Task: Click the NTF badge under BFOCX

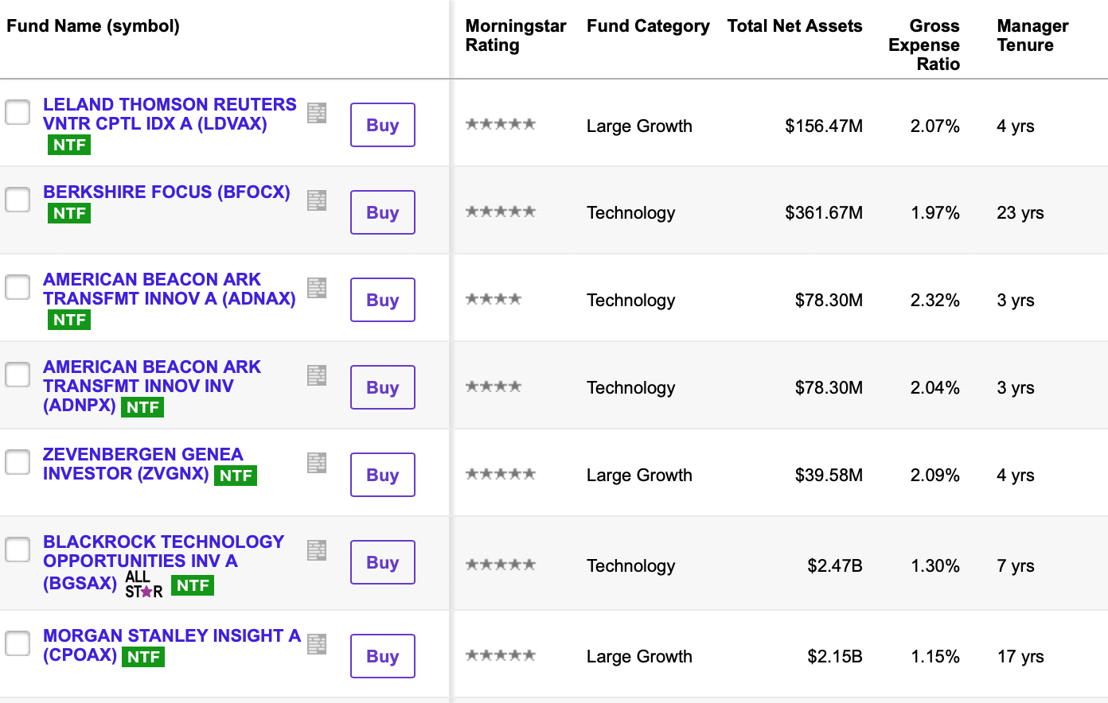Action: pyautogui.click(x=69, y=213)
